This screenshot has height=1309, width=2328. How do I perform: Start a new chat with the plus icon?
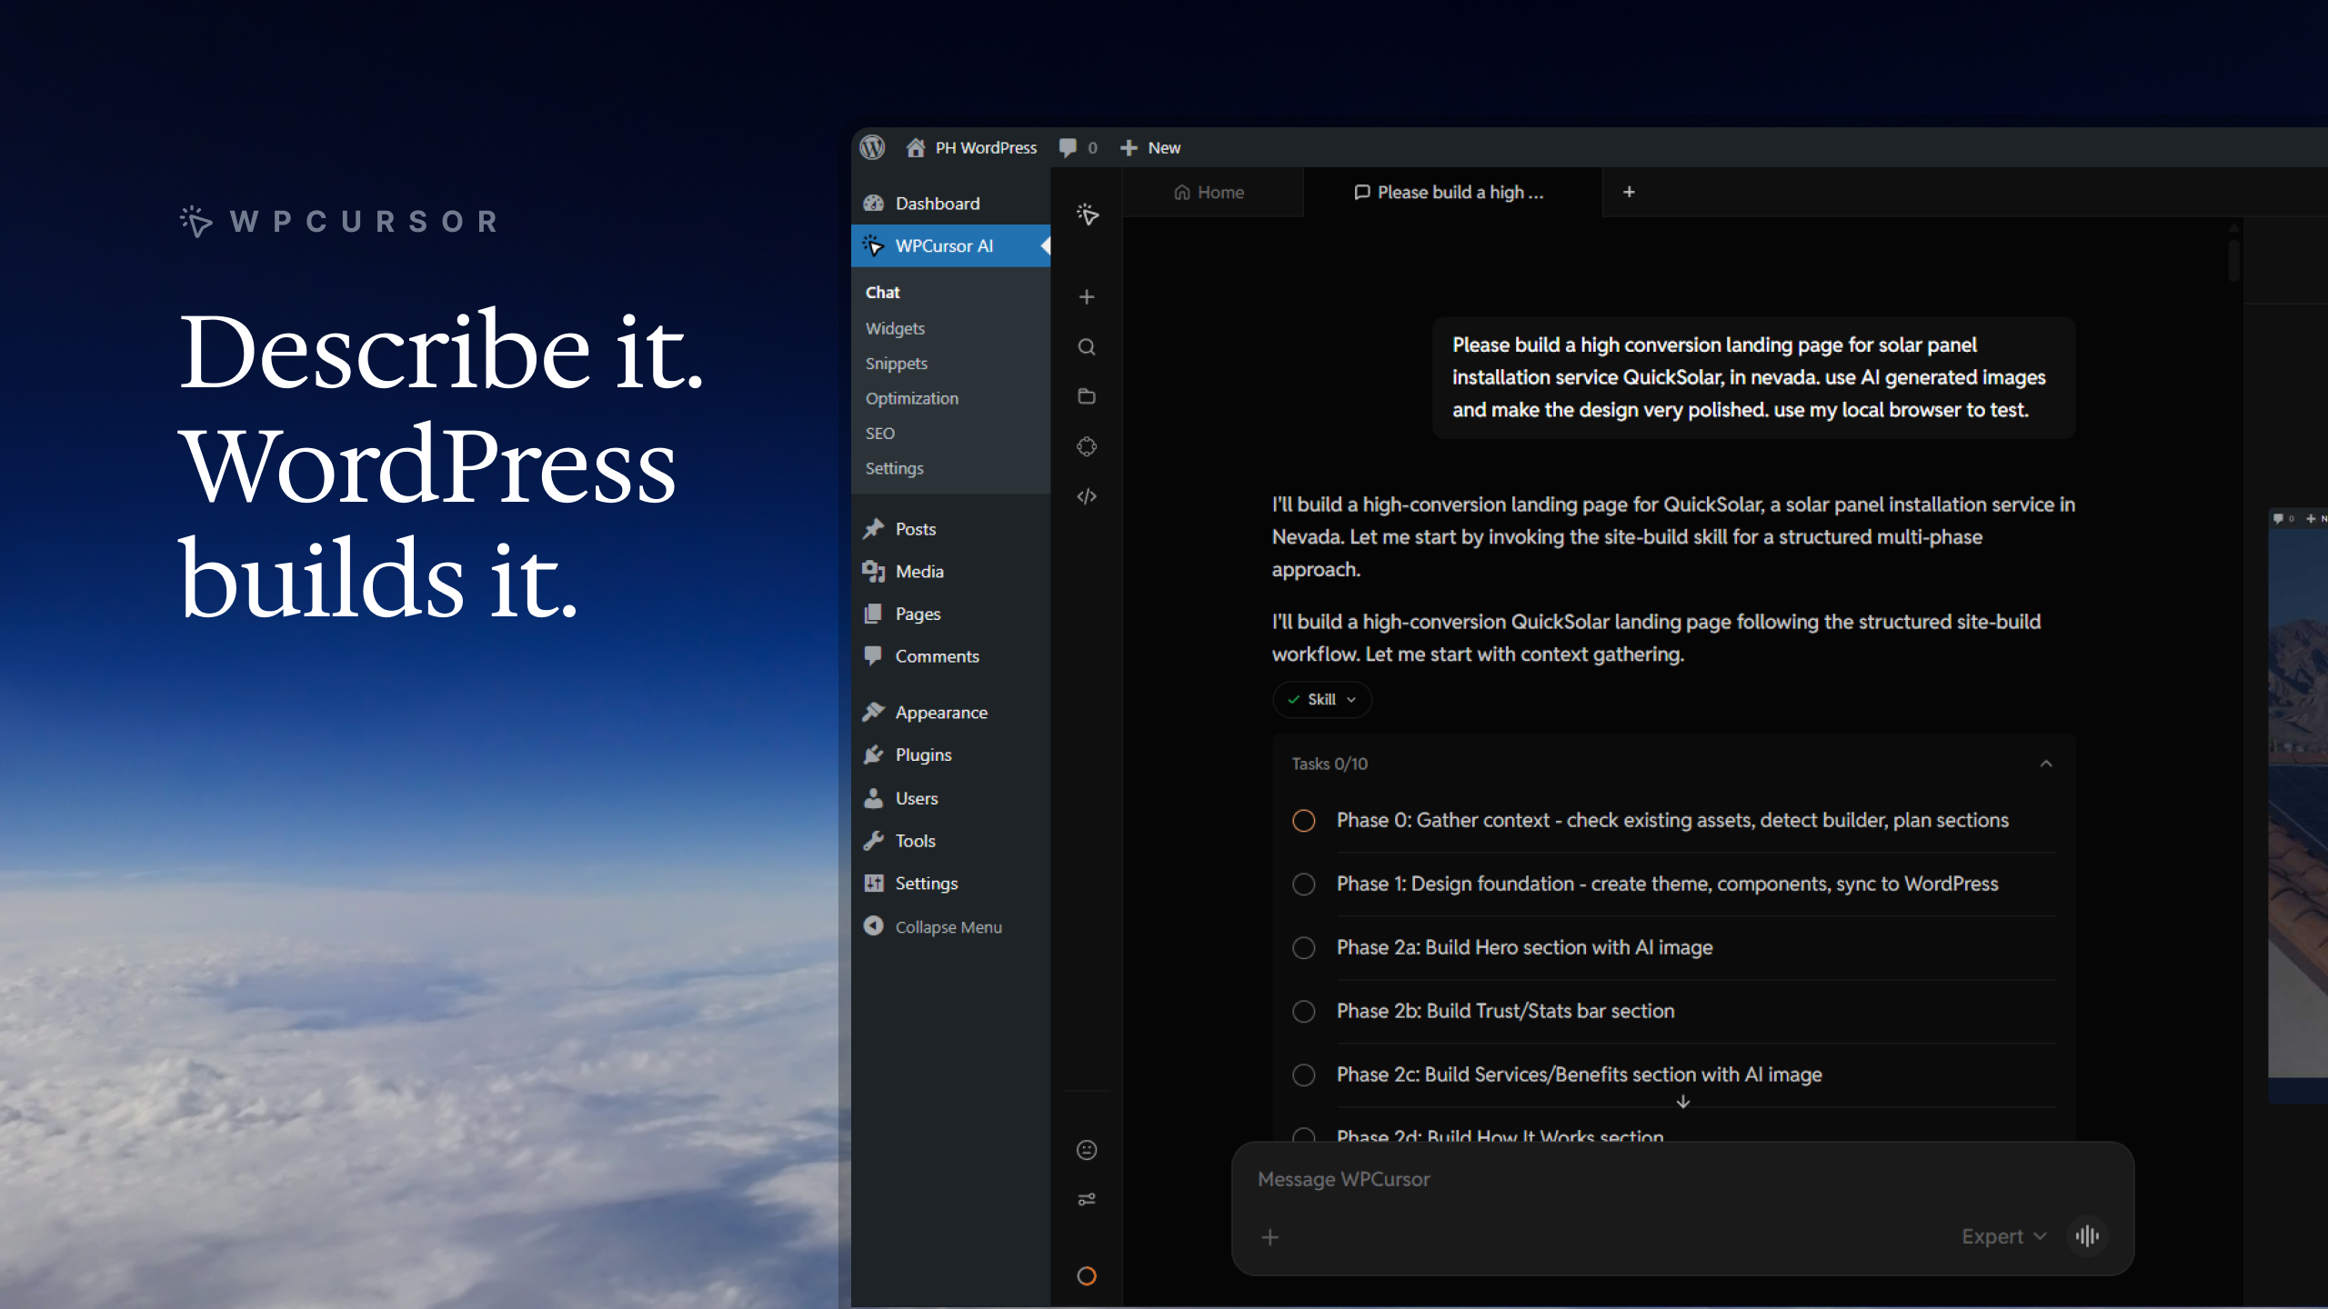1087,296
